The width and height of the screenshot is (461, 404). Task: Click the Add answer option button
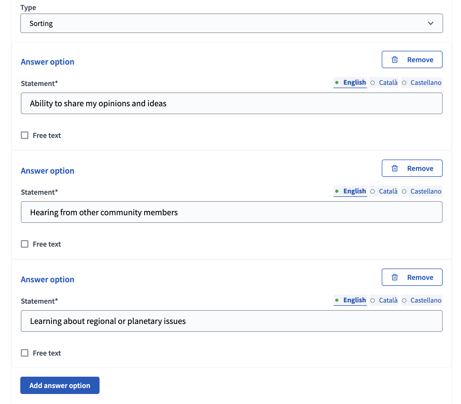coord(60,385)
